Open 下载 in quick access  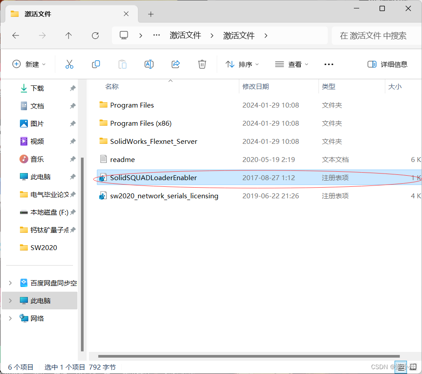tap(37, 88)
